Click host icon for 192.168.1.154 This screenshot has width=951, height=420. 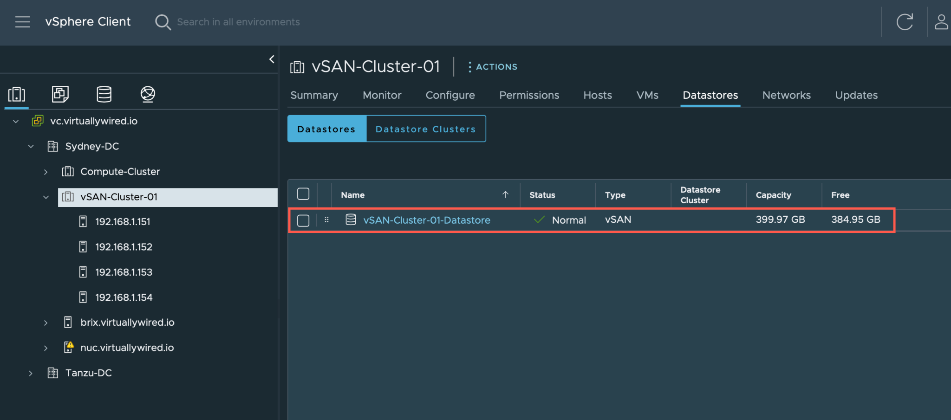(x=83, y=297)
